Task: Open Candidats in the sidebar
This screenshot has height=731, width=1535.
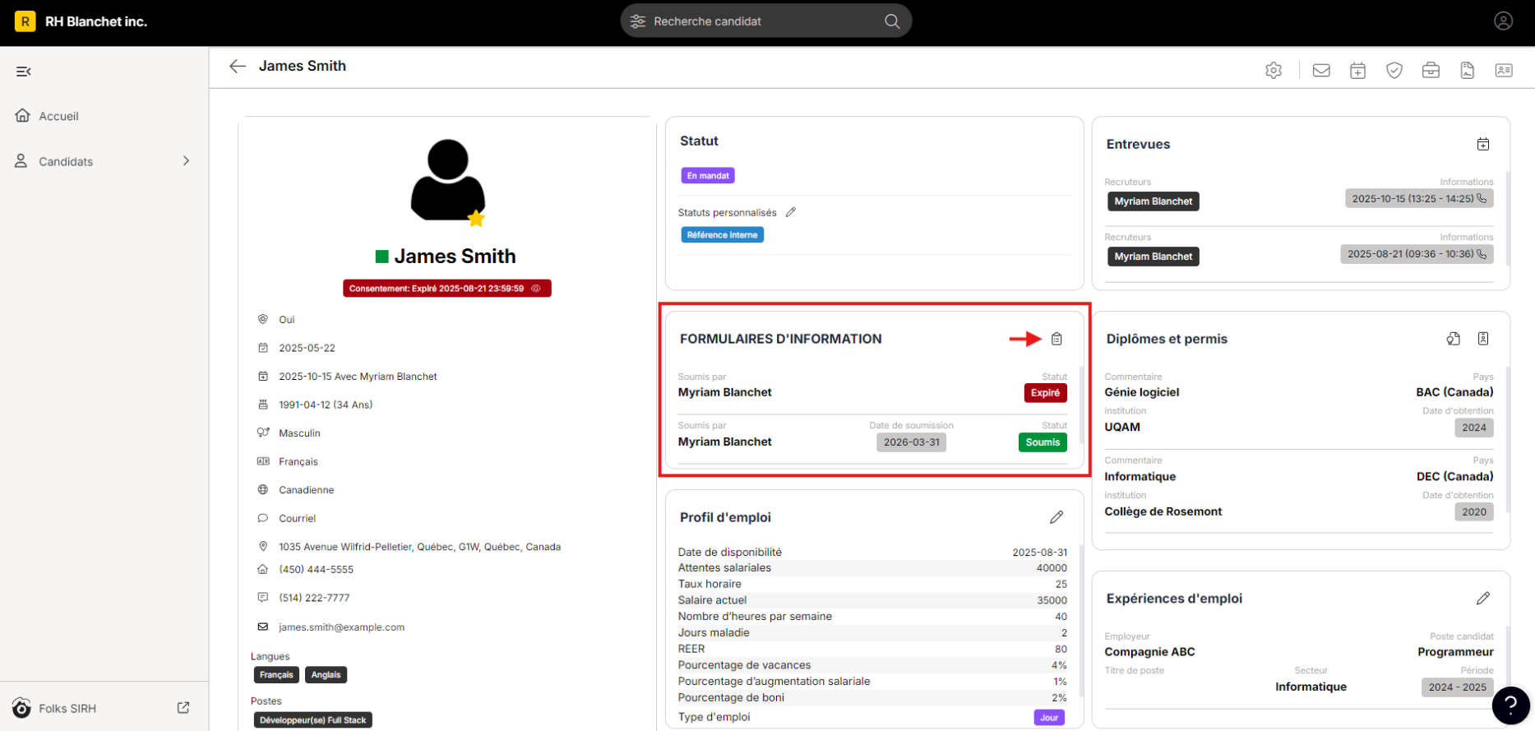Action: (x=66, y=161)
